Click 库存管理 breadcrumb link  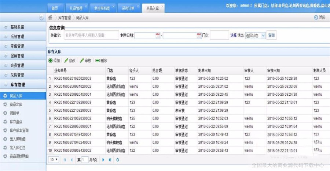65,18
